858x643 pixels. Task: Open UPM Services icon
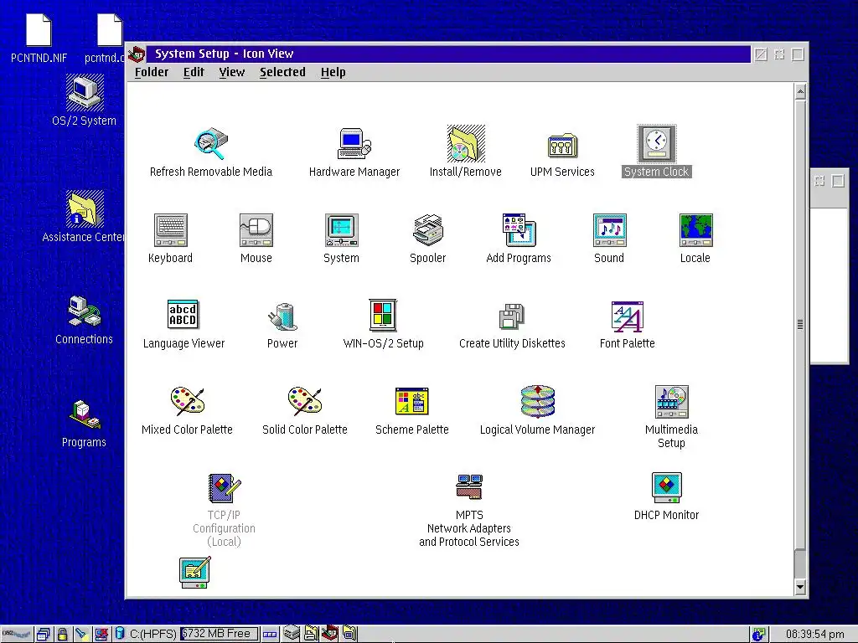tap(562, 146)
